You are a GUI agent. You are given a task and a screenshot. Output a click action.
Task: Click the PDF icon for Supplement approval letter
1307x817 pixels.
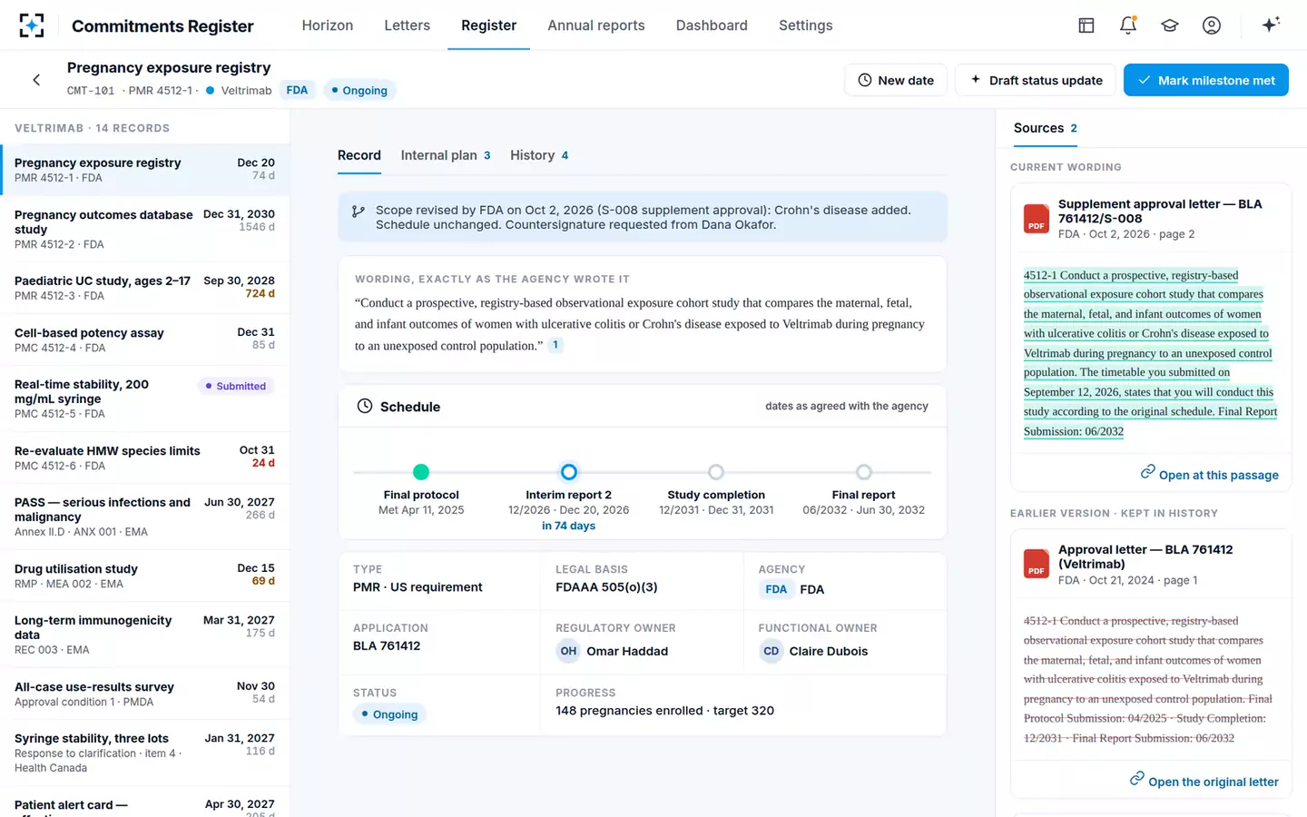pyautogui.click(x=1037, y=219)
